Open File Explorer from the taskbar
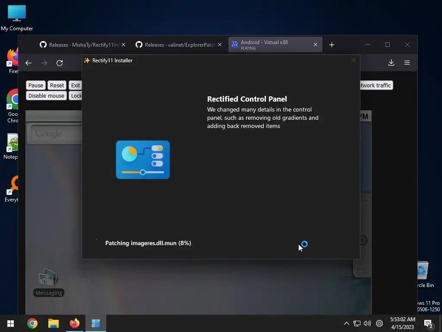Image resolution: width=442 pixels, height=332 pixels. 53,323
